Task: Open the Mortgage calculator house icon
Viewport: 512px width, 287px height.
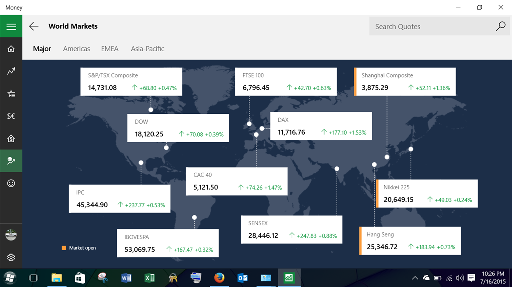Action: pos(11,138)
